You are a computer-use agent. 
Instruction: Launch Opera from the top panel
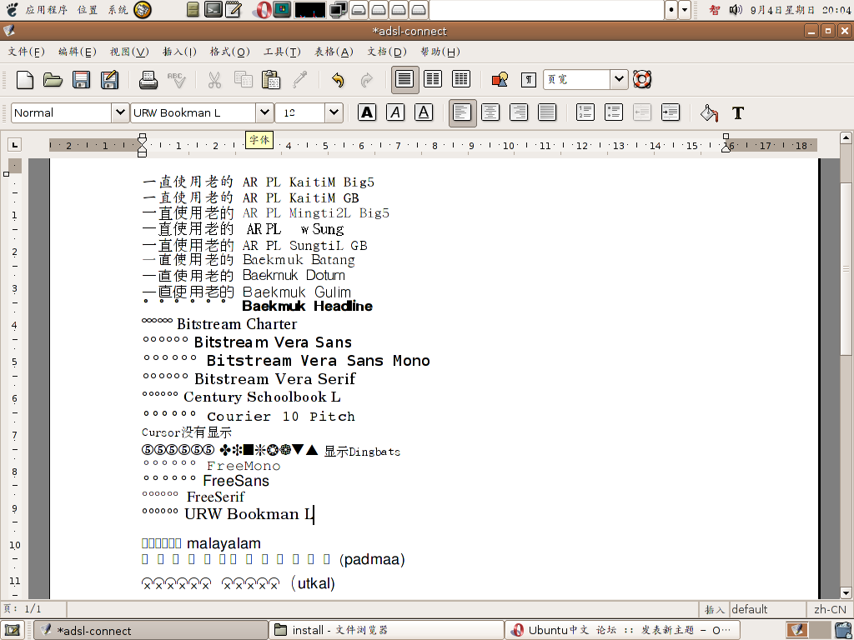coord(264,9)
